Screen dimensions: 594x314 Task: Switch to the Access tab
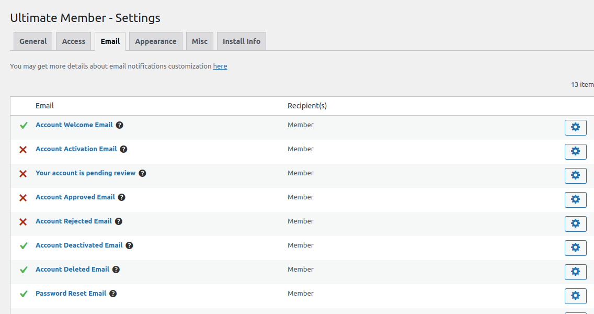pyautogui.click(x=74, y=41)
